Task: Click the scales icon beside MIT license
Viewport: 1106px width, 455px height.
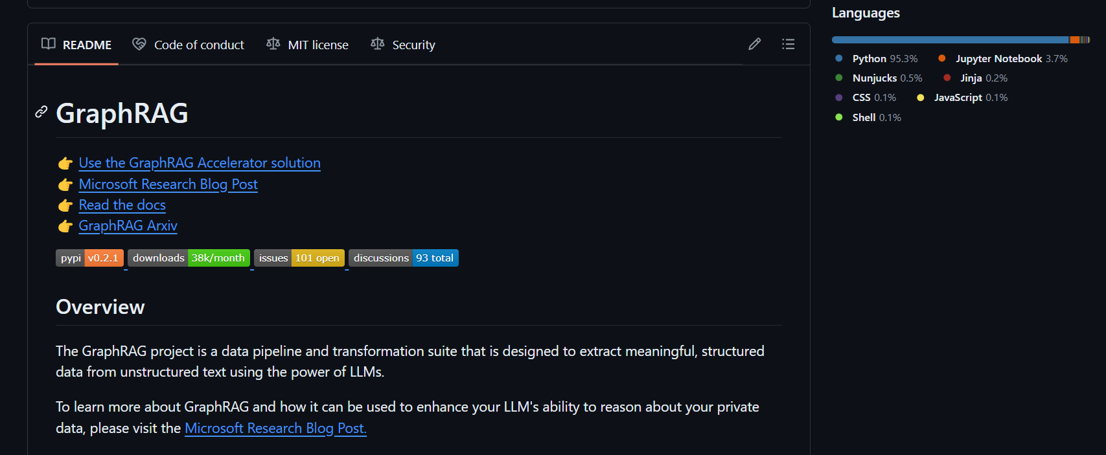Action: pyautogui.click(x=273, y=44)
